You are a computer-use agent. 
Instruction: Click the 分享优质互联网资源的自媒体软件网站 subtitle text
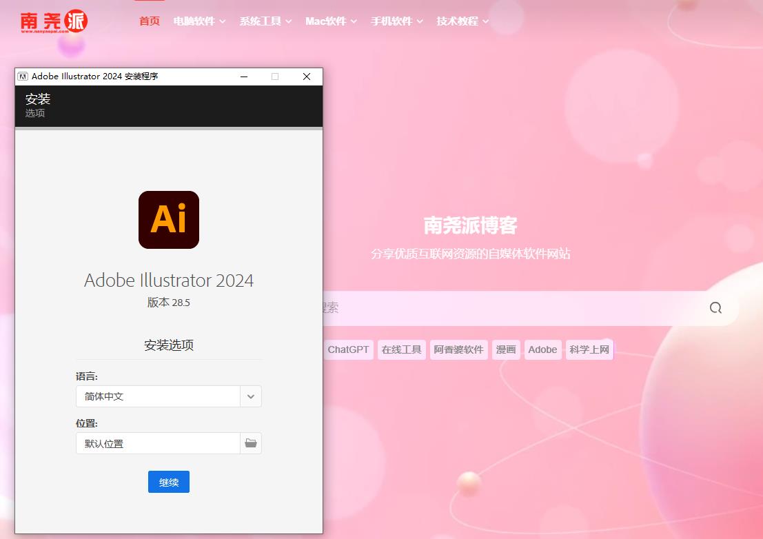(x=471, y=254)
